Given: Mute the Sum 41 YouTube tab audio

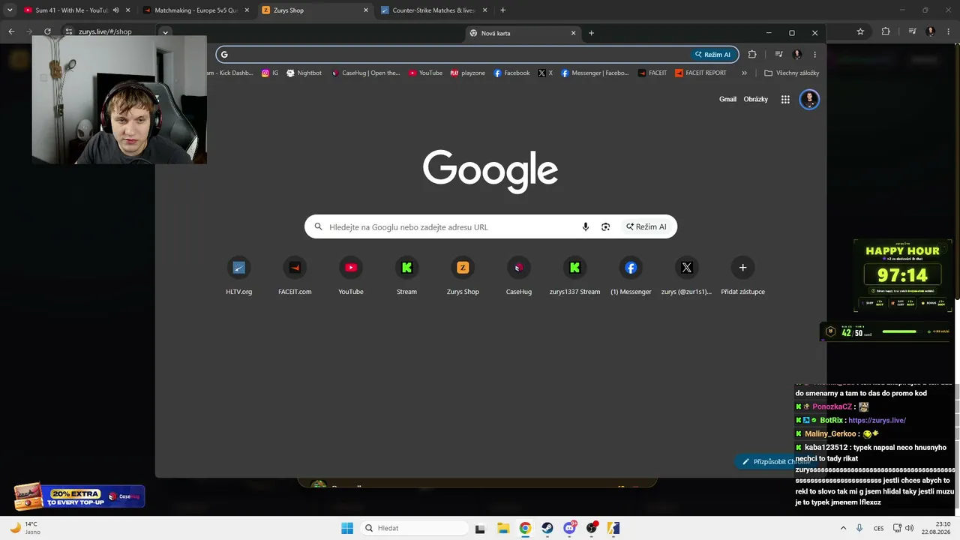Looking at the screenshot, I should point(115,10).
